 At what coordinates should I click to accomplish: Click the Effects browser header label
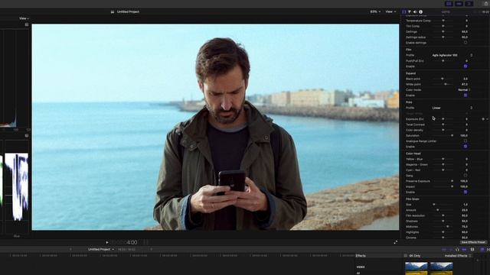361,256
